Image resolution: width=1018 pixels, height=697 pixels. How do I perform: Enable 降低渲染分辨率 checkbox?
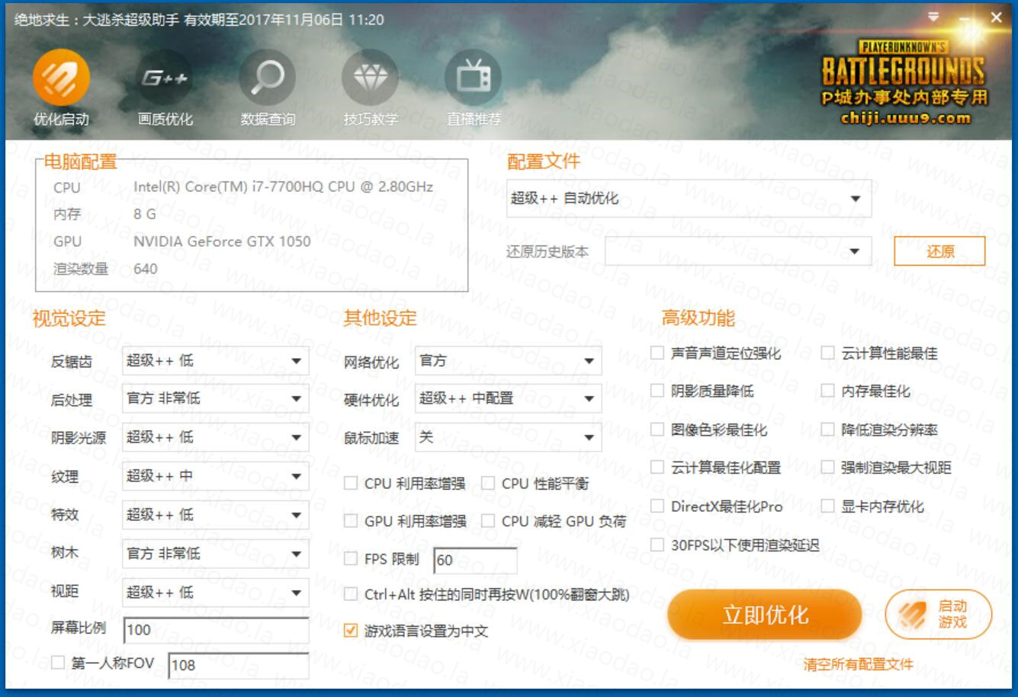[828, 429]
